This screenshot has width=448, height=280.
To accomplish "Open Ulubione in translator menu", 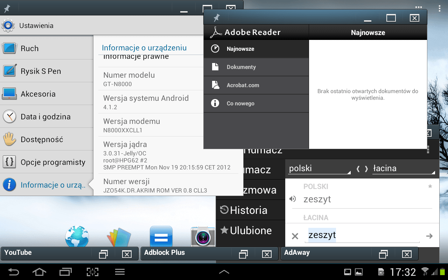I will click(x=251, y=230).
